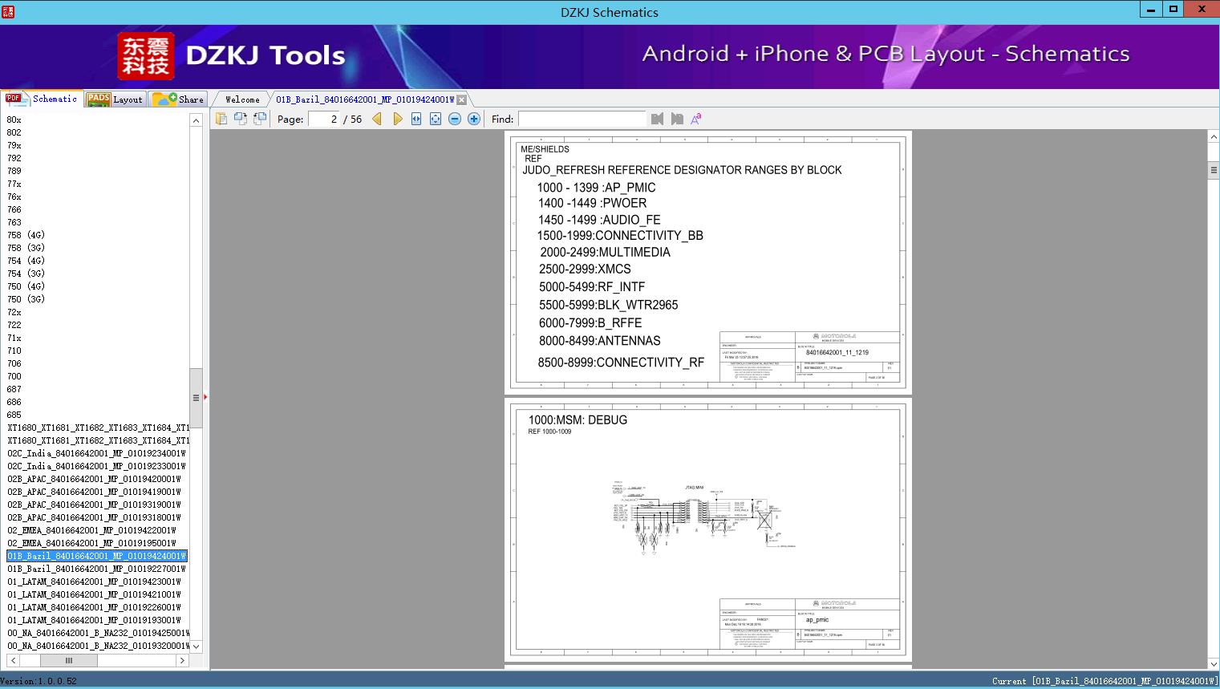1220x689 pixels.
Task: Click the fit width icon
Action: [416, 119]
